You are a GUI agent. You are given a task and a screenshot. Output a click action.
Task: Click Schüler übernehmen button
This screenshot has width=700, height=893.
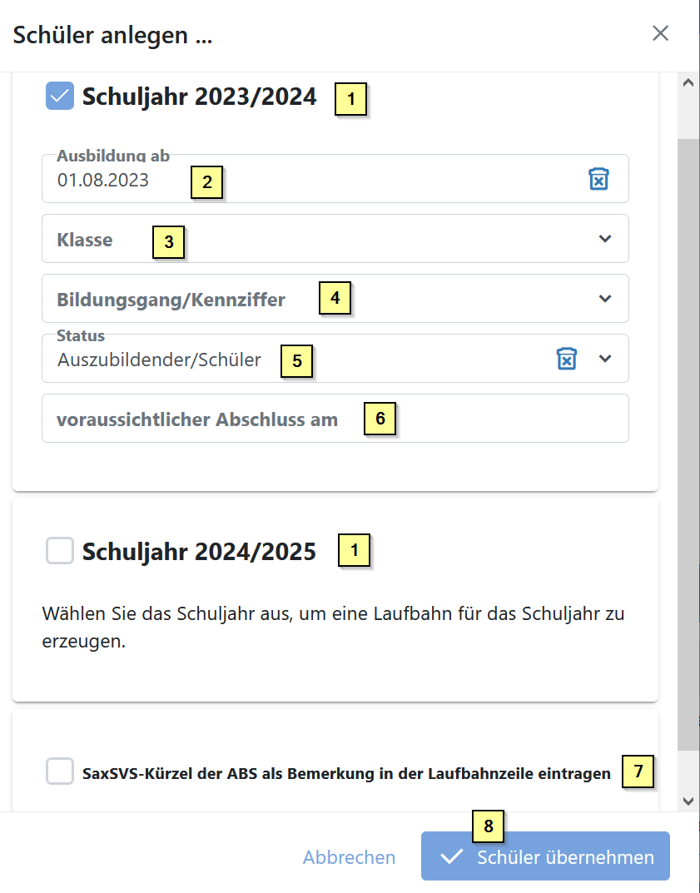[x=545, y=856]
